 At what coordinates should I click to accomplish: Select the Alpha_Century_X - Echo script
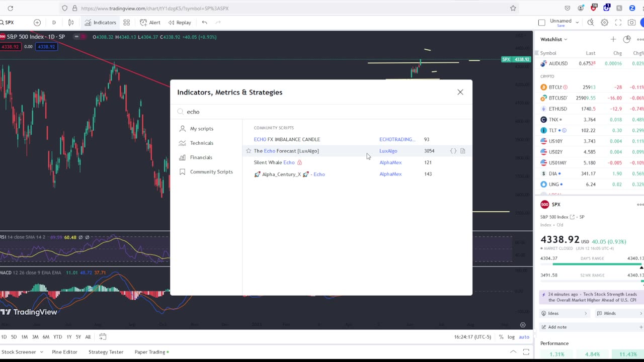pyautogui.click(x=289, y=174)
